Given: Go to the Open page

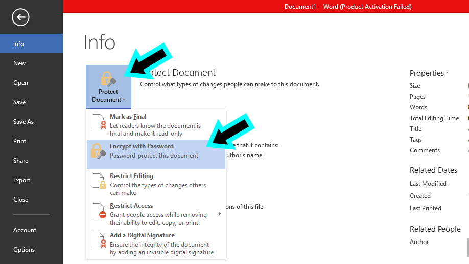Looking at the screenshot, I should [x=20, y=83].
